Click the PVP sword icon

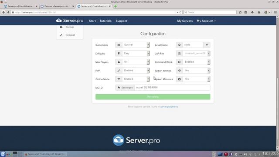coord(119,71)
